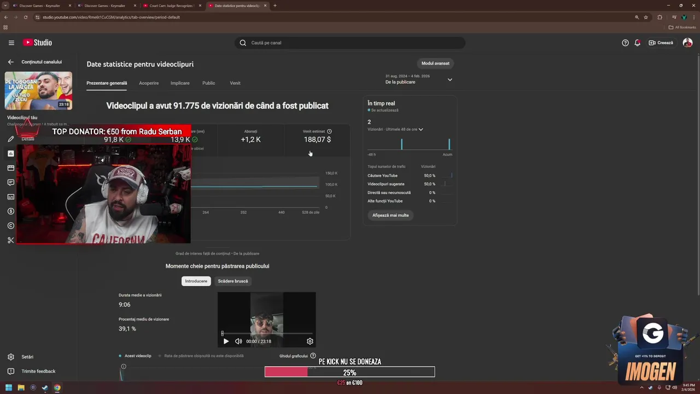
Task: Switch to Public tab
Action: [208, 83]
